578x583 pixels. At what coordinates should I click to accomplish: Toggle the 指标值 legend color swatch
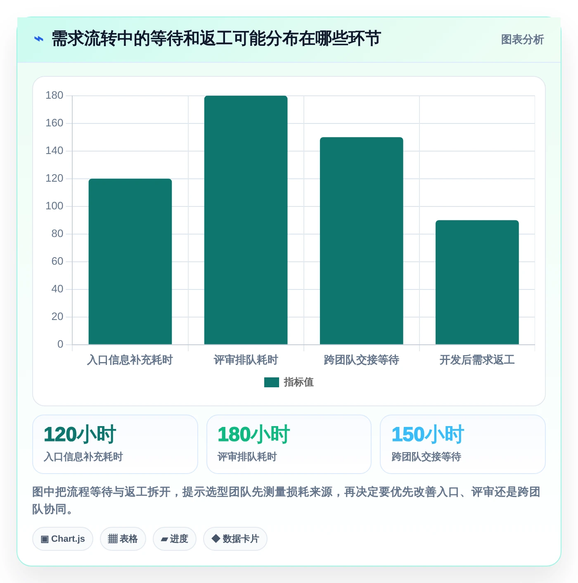[272, 382]
